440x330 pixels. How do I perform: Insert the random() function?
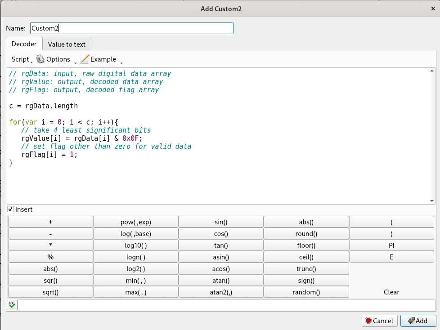[x=306, y=292]
